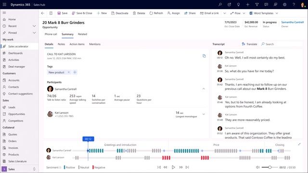Toggle the Sentiment info indicator
Image resolution: width=308 pixels, height=173 pixels.
[60, 167]
